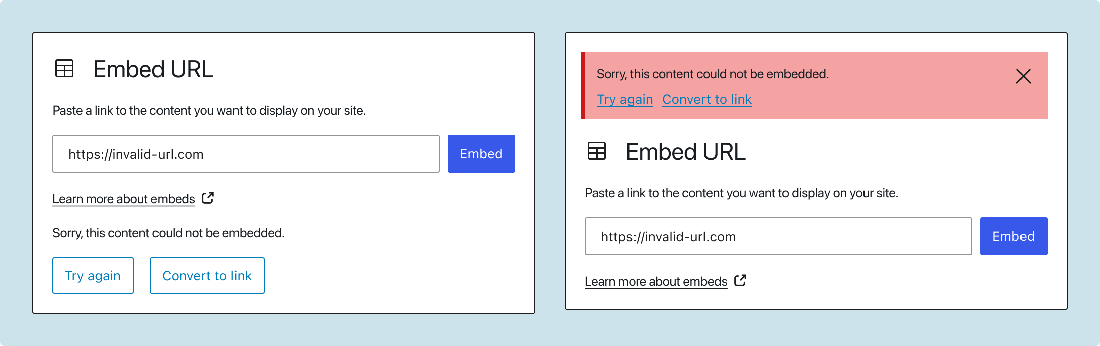The width and height of the screenshot is (1100, 346).
Task: Click Try again in the left card
Action: click(x=93, y=275)
